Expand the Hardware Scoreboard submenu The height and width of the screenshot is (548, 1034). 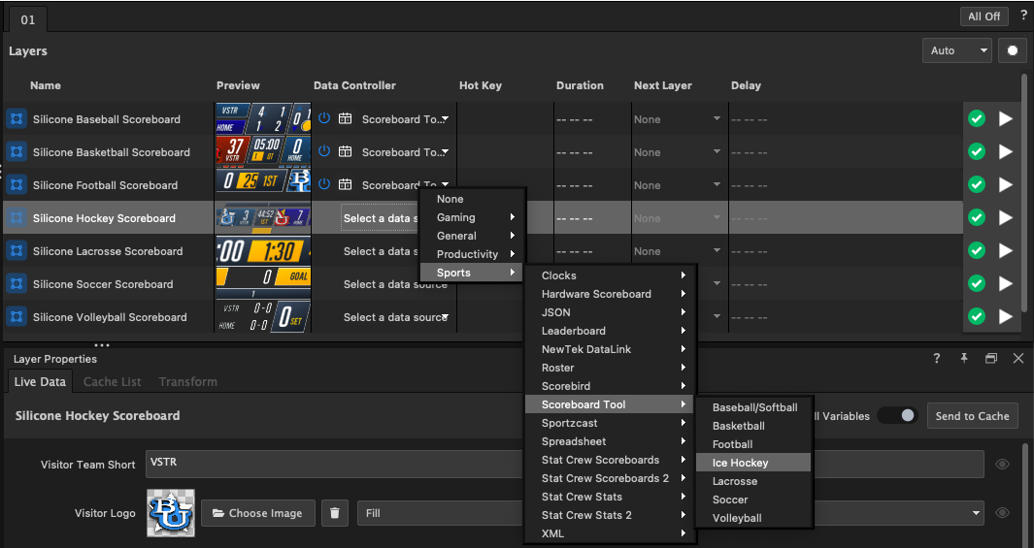(x=610, y=294)
